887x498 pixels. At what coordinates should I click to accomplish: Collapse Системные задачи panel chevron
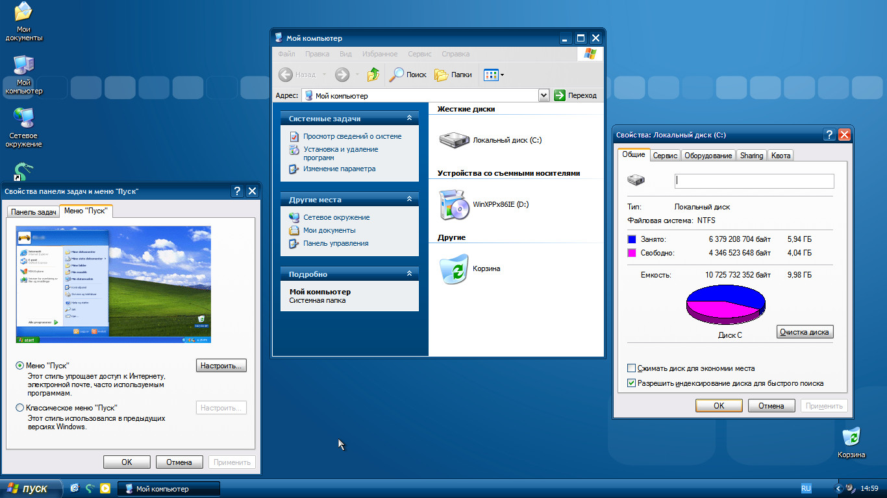pos(409,118)
